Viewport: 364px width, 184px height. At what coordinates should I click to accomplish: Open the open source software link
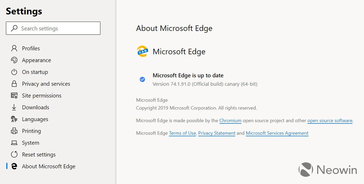[330, 120]
